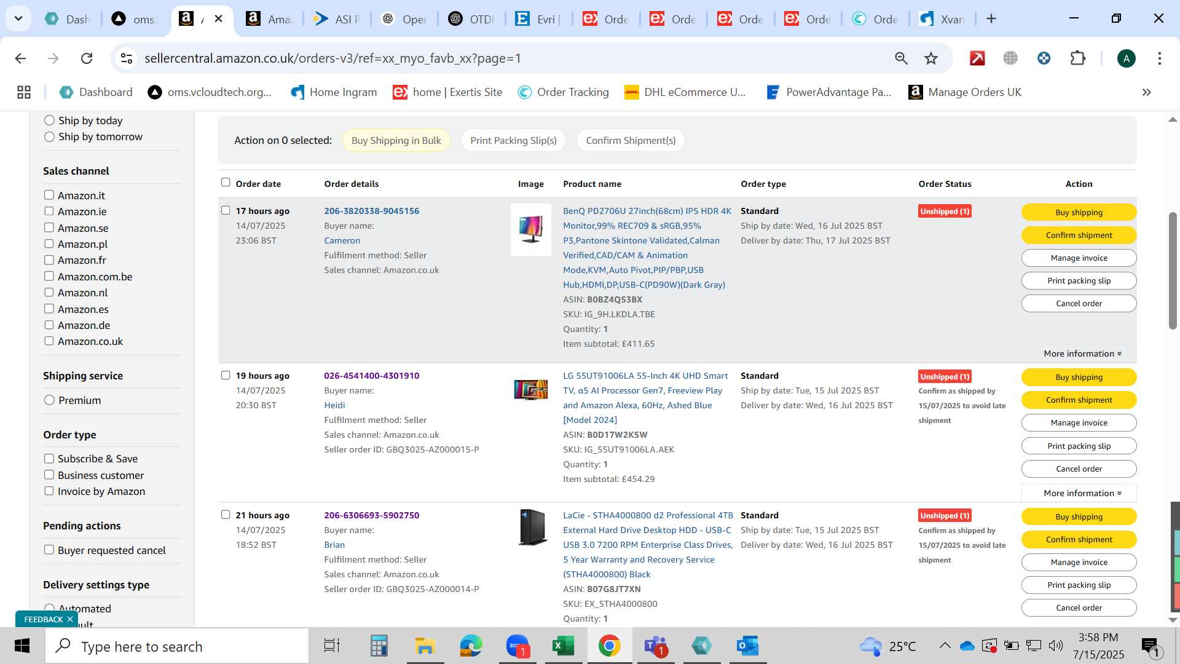
Task: Open the notifications center icon
Action: (1150, 646)
